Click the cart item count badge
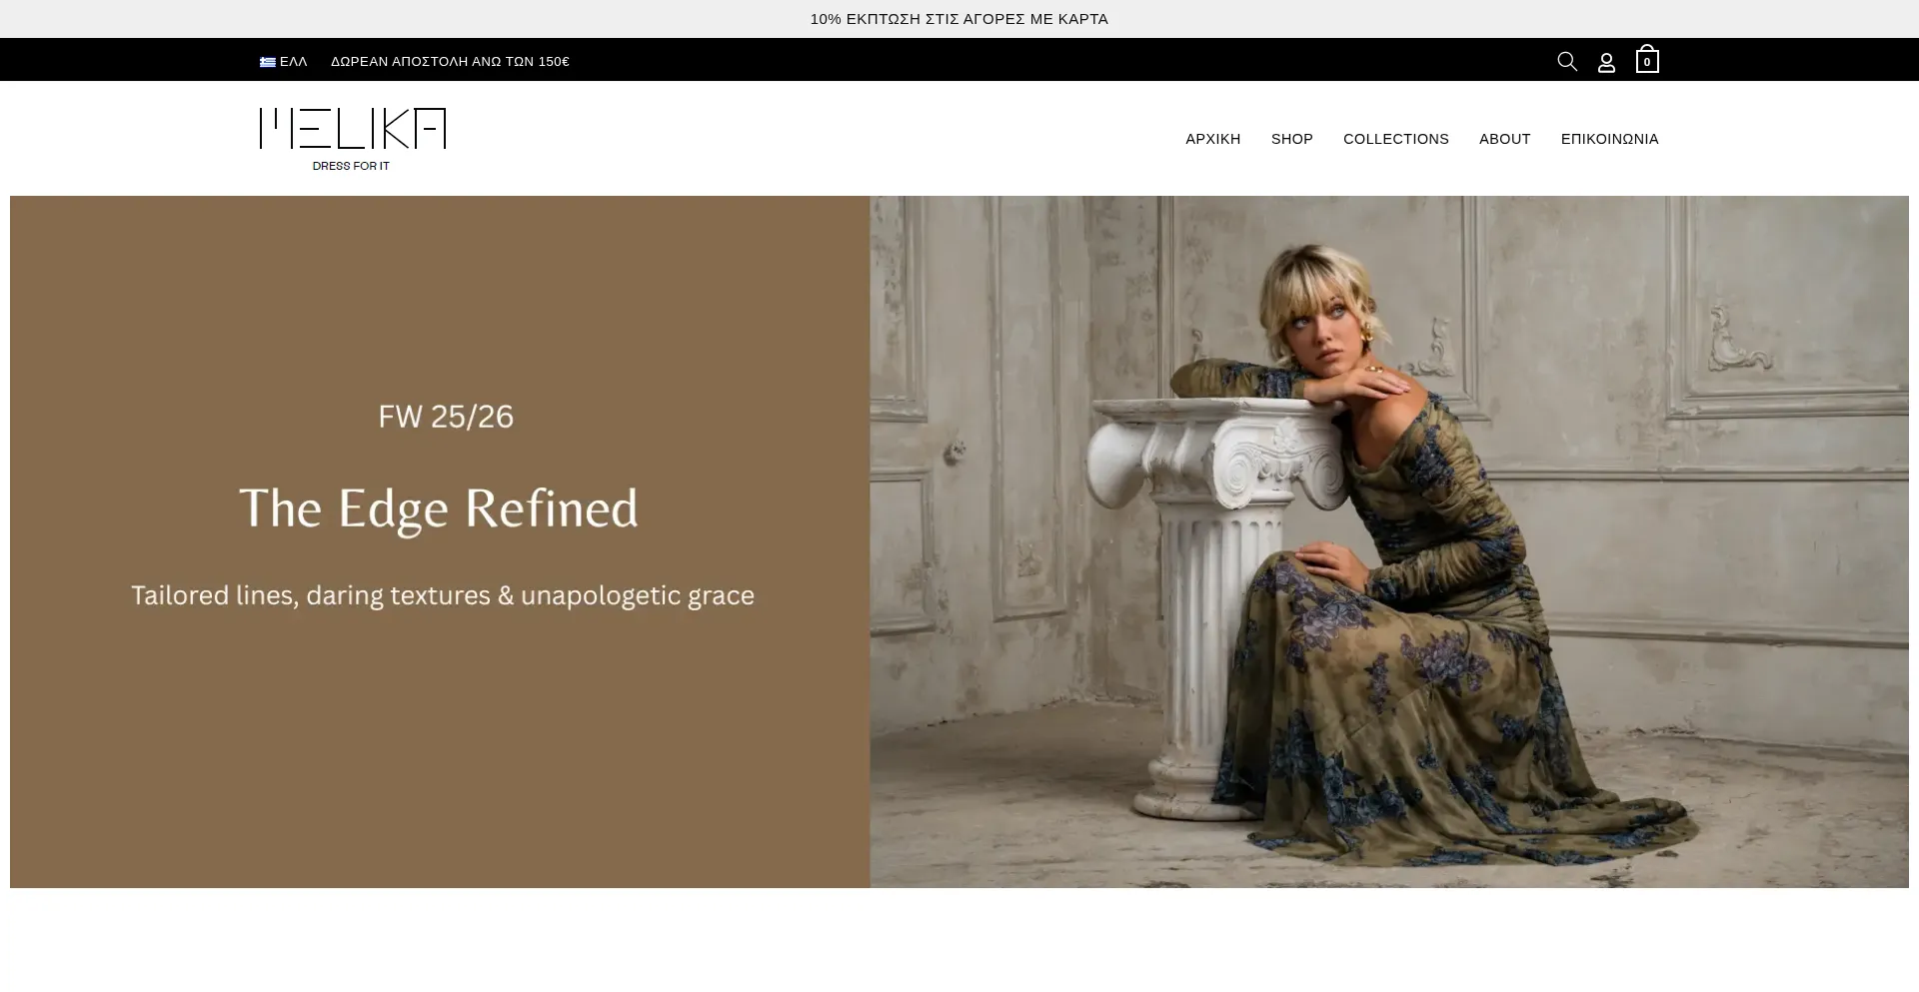The height and width of the screenshot is (992, 1919). point(1647,63)
